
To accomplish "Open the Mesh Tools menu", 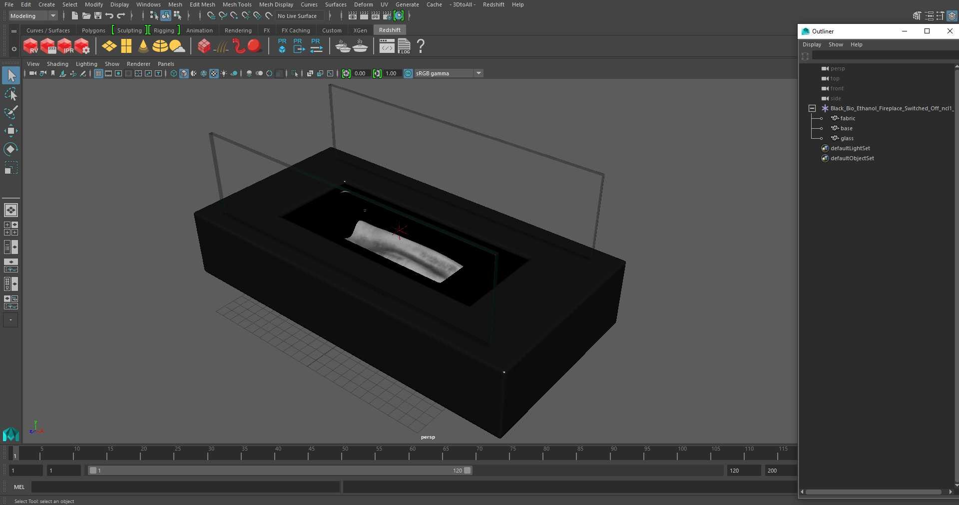I will tap(237, 4).
